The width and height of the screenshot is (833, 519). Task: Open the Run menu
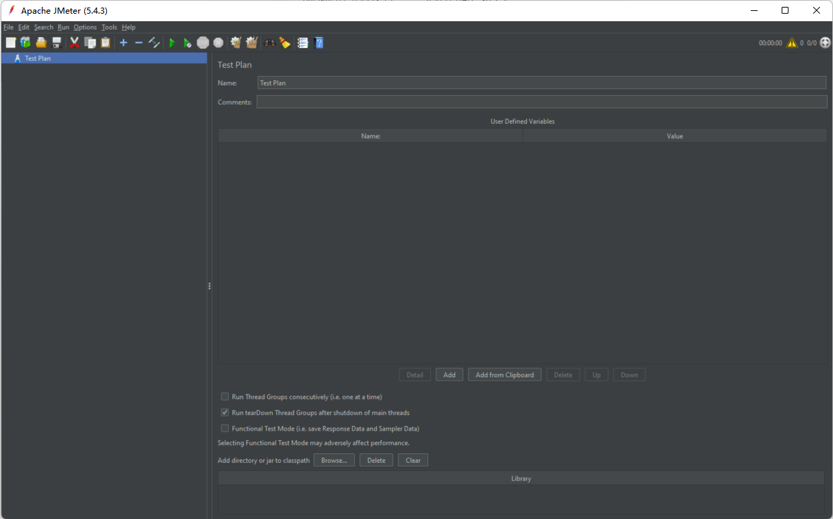point(64,27)
